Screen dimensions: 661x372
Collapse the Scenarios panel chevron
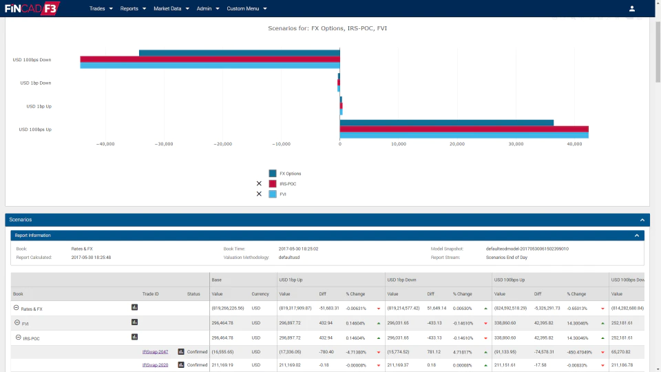coord(642,220)
